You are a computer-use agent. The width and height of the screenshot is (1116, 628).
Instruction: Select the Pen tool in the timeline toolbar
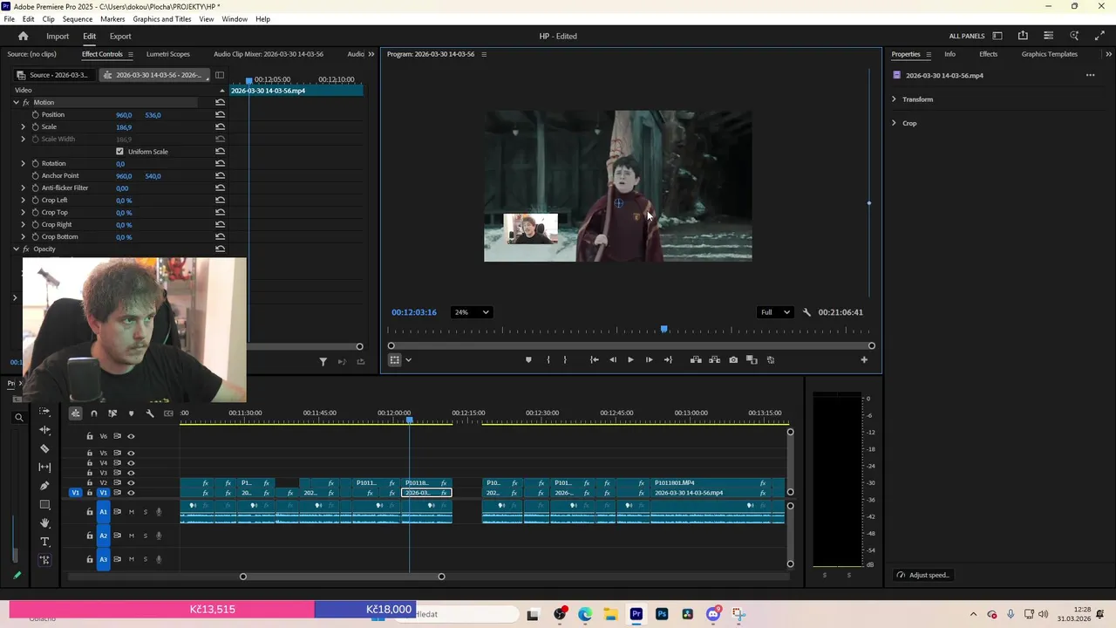click(x=44, y=486)
